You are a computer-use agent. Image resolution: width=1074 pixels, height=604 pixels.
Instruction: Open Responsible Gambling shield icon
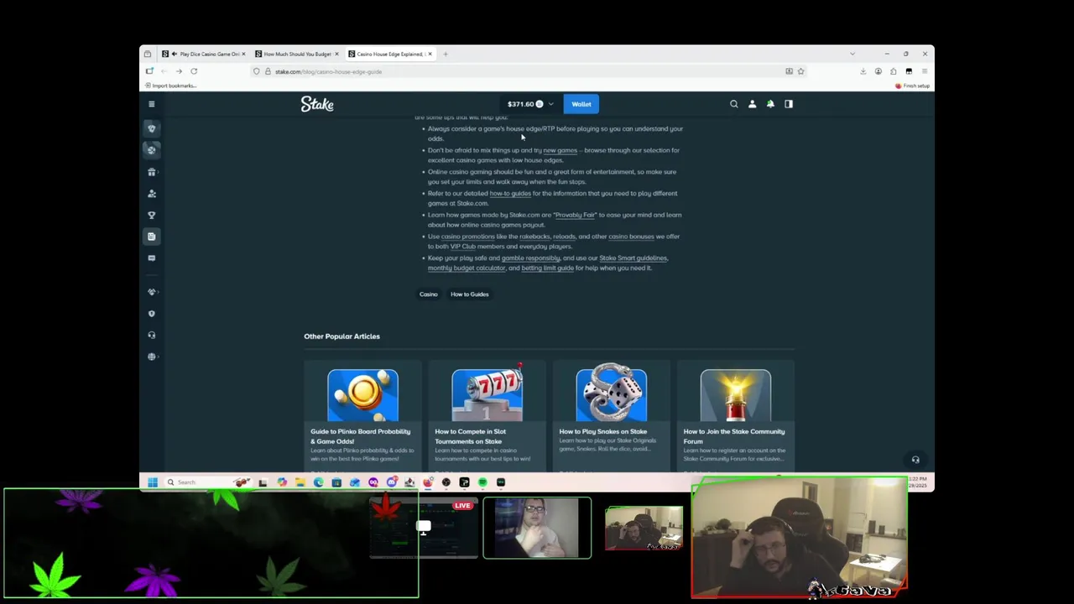(152, 313)
